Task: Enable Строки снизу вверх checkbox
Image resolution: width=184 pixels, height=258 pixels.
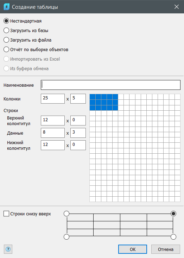Action: pyautogui.click(x=6, y=214)
